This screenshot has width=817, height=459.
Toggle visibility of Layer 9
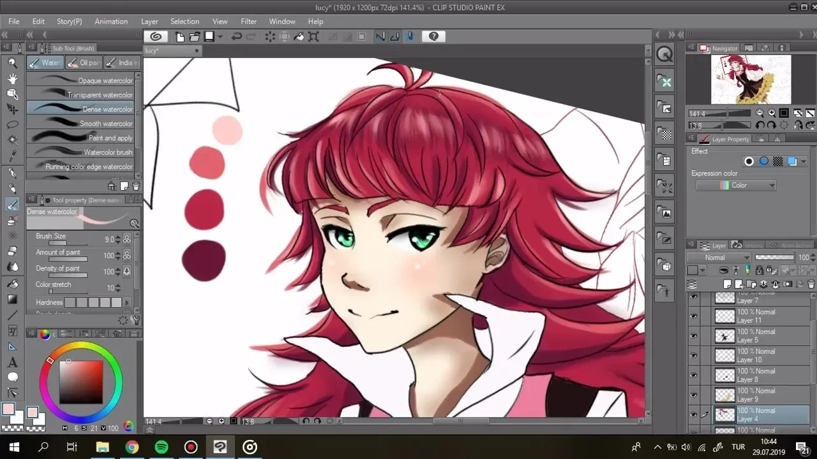point(693,395)
